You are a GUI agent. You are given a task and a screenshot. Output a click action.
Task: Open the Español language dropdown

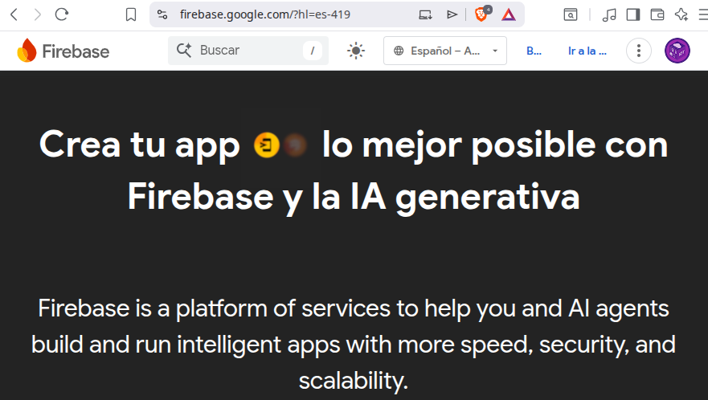(x=445, y=51)
